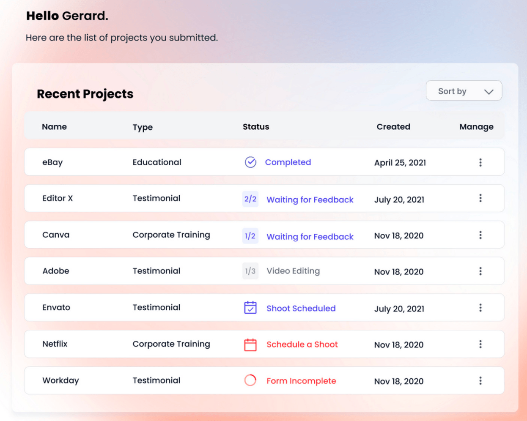The image size is (527, 421).
Task: Click Nov 18, 2020 in Workday row
Action: tap(399, 381)
